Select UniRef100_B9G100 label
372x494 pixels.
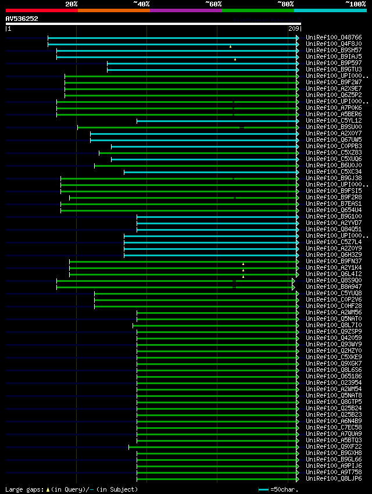[334, 216]
